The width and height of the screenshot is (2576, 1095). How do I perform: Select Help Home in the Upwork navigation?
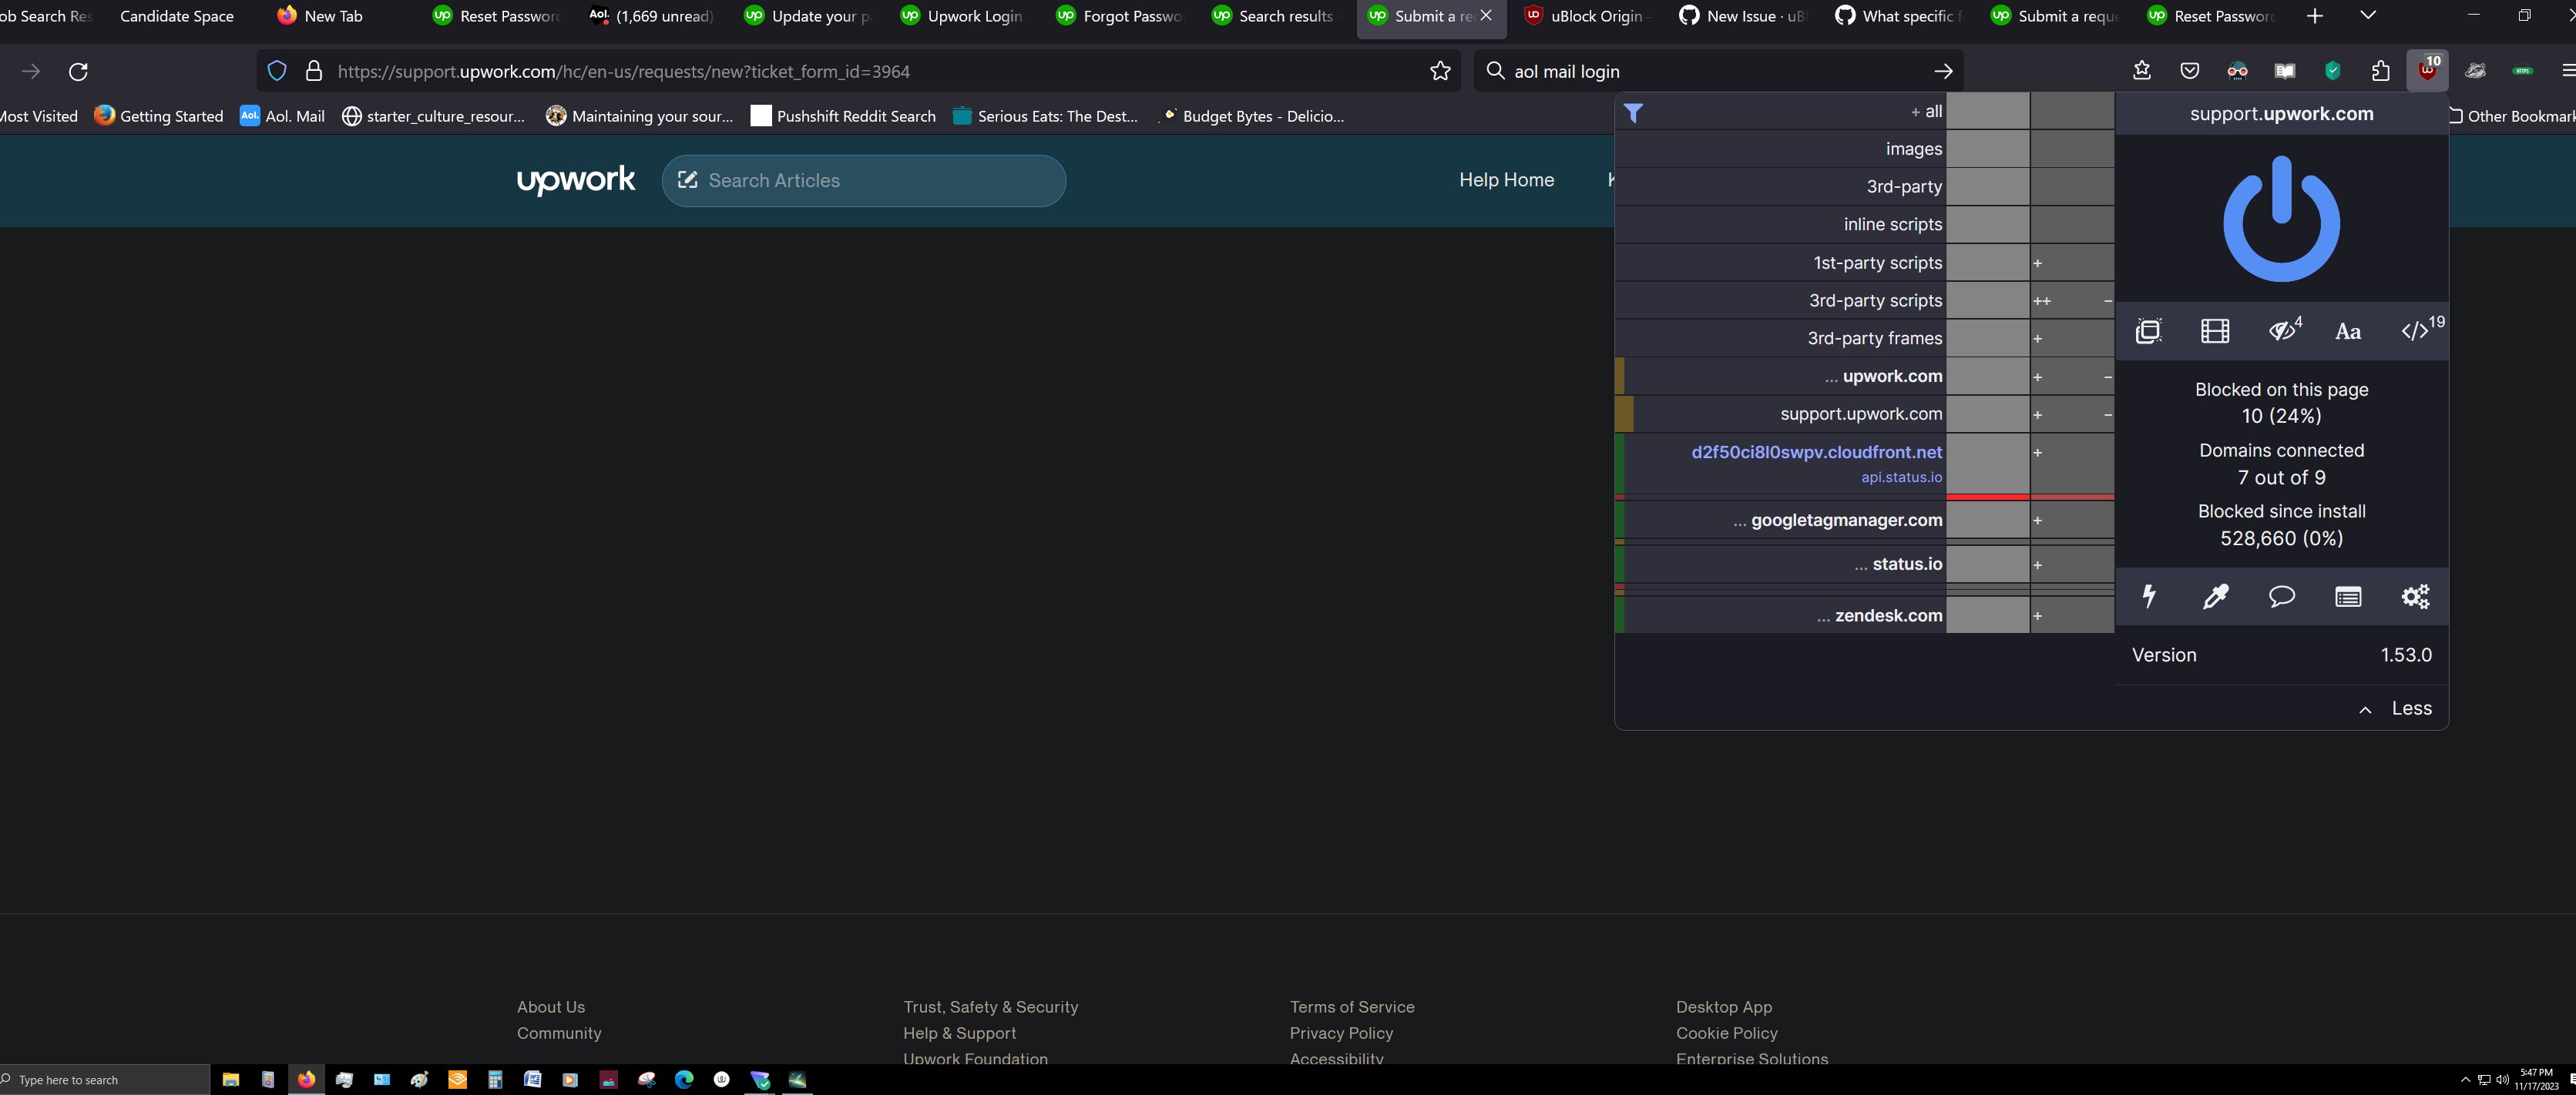coord(1506,180)
